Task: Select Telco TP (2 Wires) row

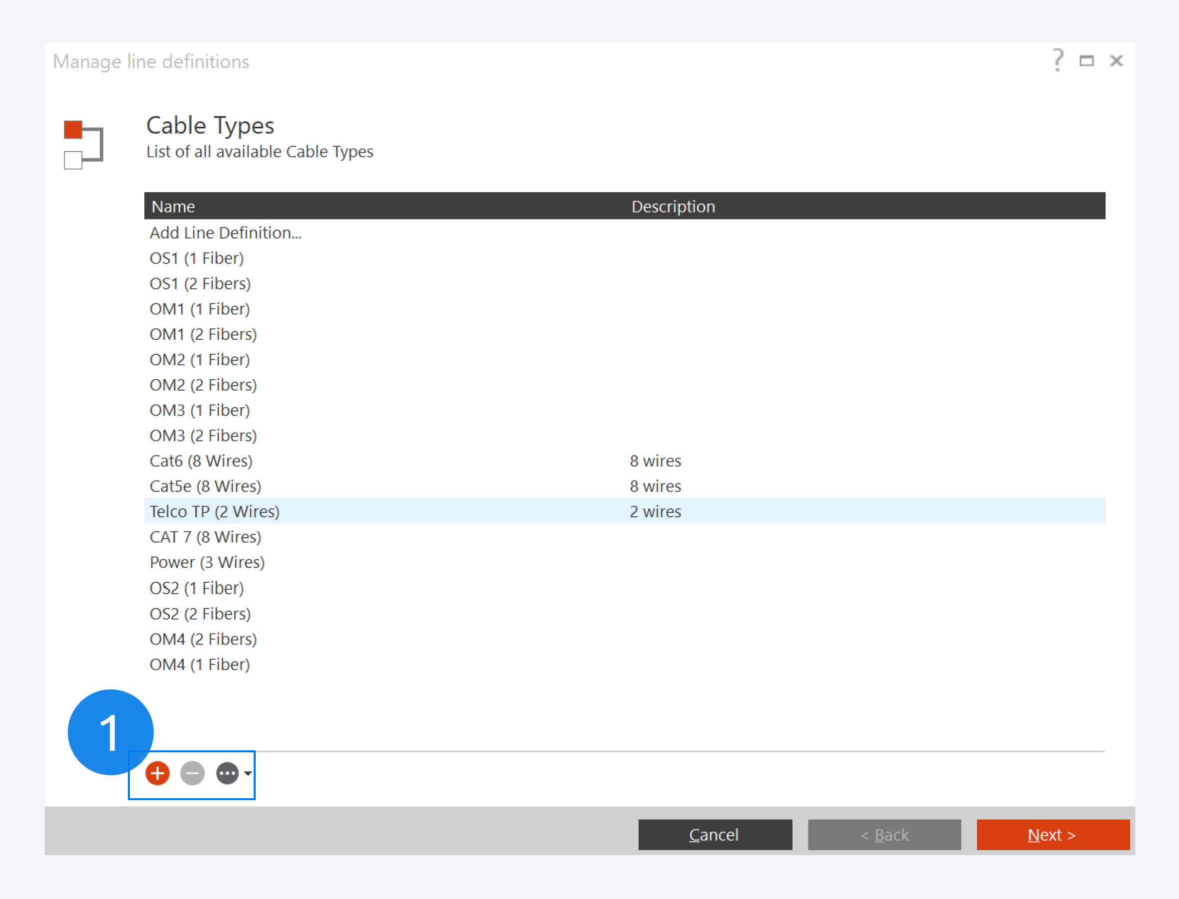Action: (x=214, y=511)
